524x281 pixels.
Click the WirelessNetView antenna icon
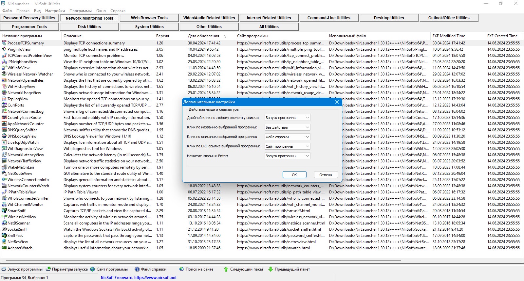pyautogui.click(x=4, y=217)
